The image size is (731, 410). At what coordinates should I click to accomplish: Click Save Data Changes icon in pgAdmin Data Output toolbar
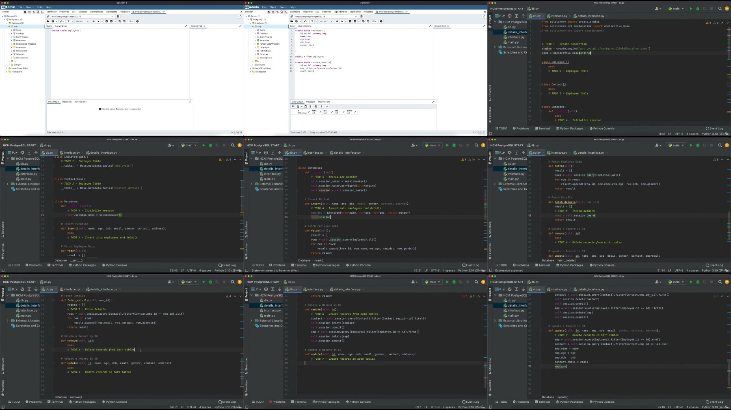316,106
